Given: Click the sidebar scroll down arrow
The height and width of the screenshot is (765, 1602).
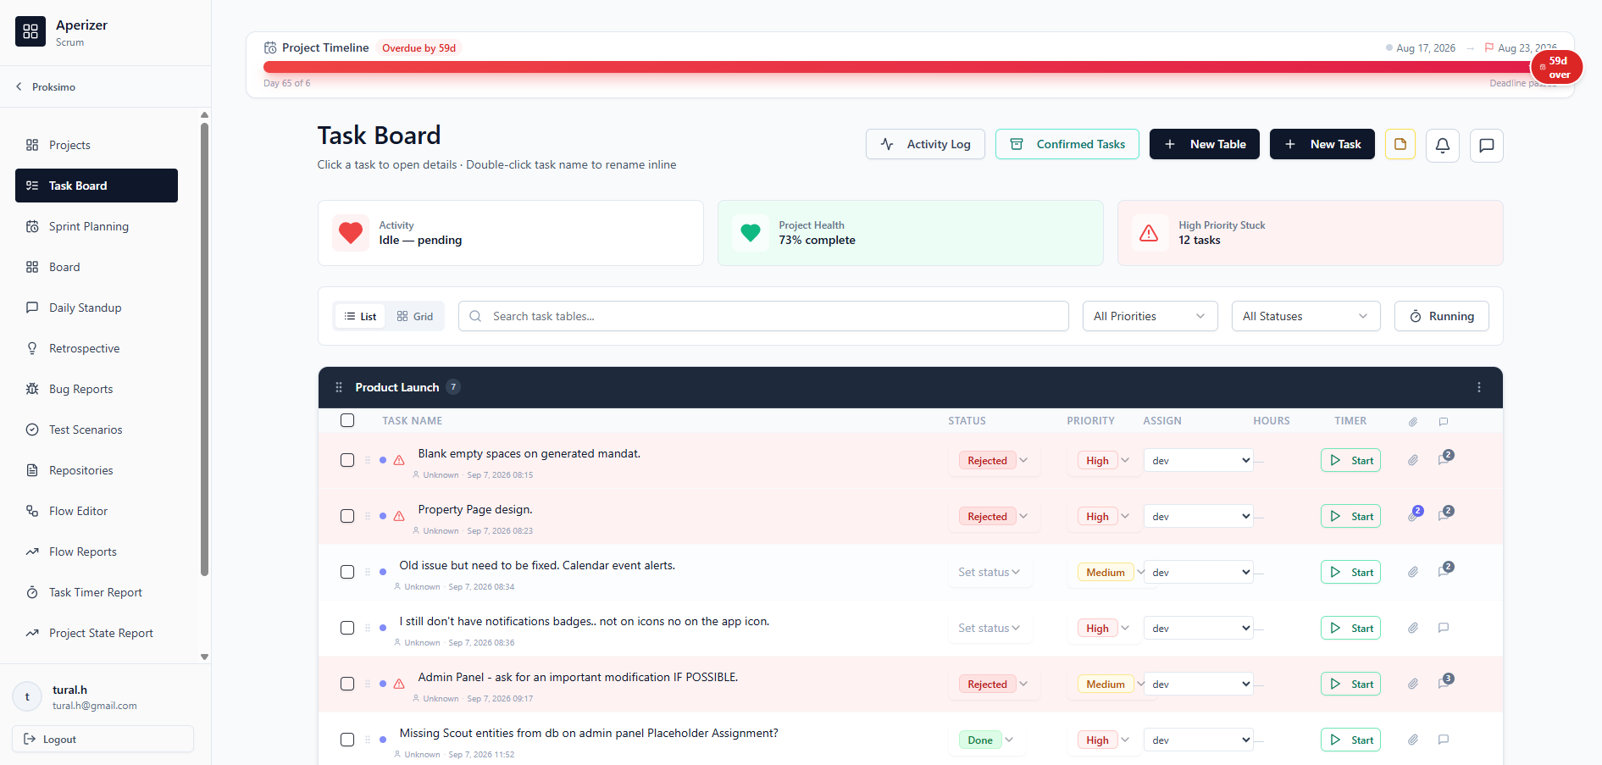Looking at the screenshot, I should coord(204,657).
